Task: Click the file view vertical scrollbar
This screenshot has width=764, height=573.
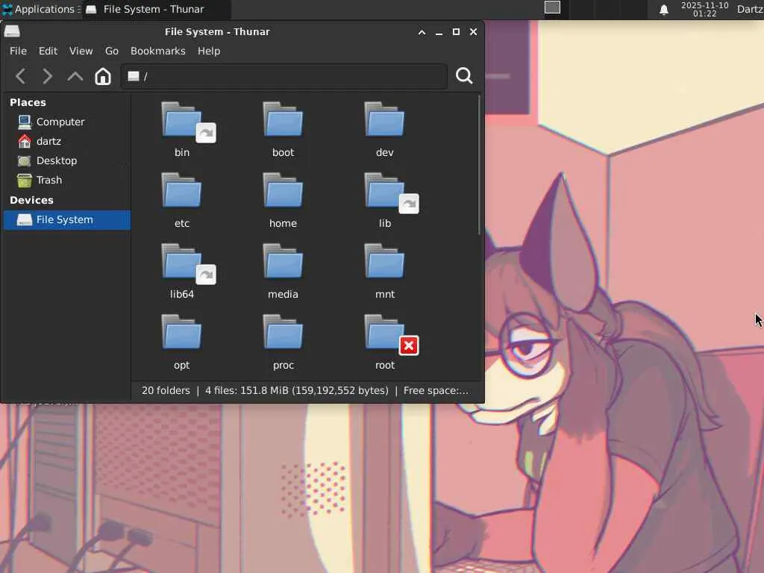Action: [480, 165]
